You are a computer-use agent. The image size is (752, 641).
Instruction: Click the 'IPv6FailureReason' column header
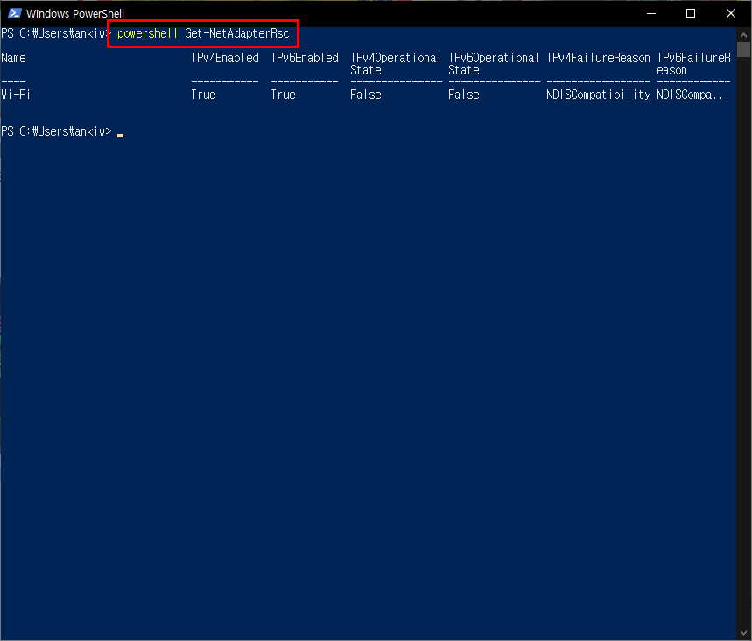693,64
